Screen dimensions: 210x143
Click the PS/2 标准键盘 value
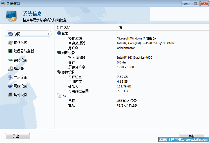[127, 105]
